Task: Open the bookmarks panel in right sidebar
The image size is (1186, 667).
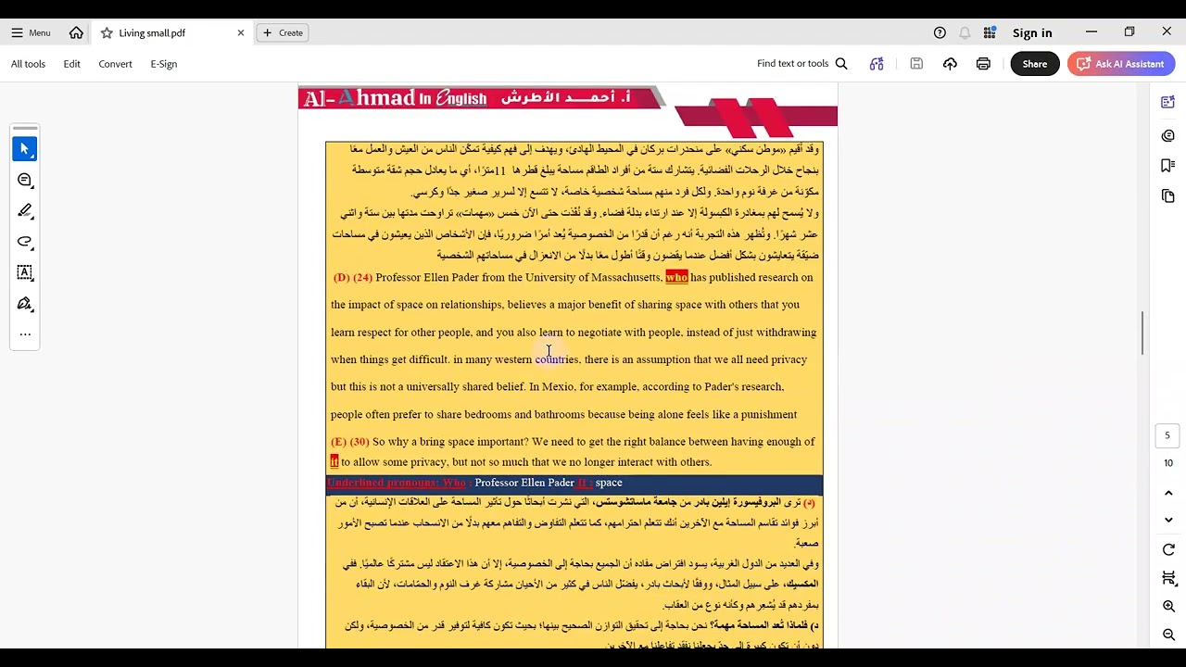Action: pyautogui.click(x=1167, y=166)
